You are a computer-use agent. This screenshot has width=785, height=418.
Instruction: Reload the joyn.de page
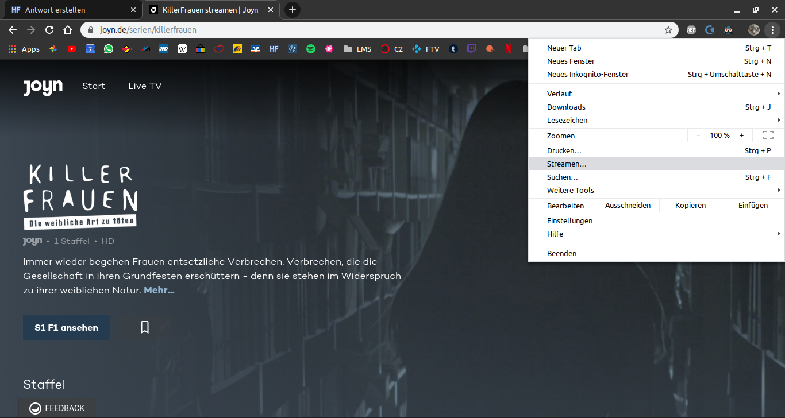[x=49, y=30]
